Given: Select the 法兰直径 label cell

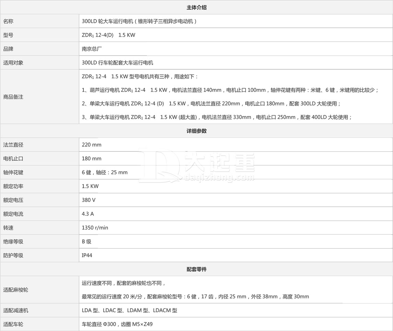Looking at the screenshot, I should 39,145.
